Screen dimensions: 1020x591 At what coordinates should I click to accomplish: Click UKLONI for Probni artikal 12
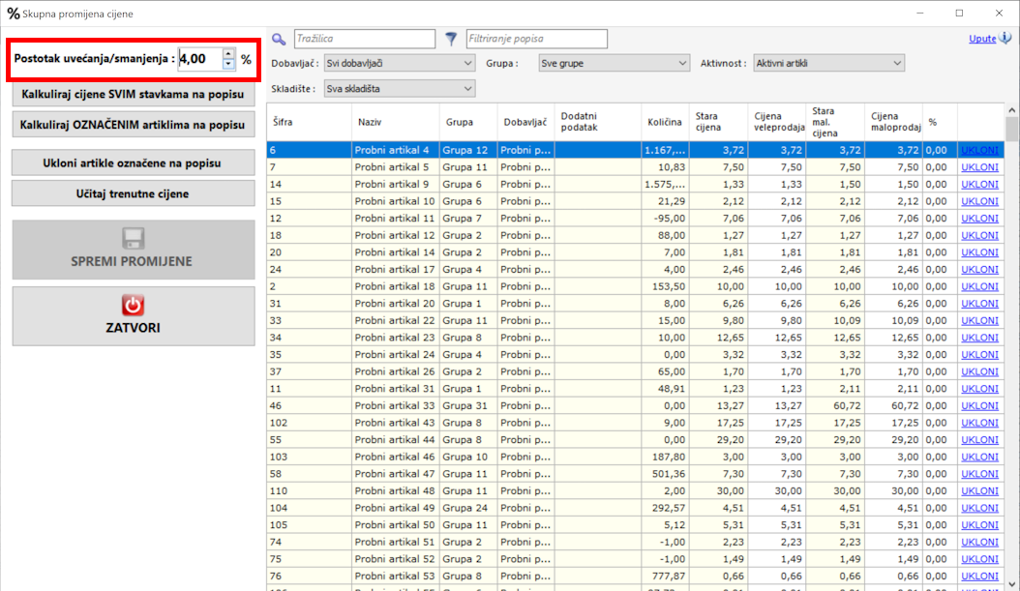tap(979, 235)
